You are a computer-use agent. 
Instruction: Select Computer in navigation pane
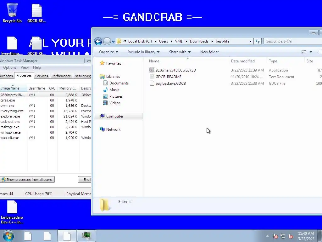point(118,116)
